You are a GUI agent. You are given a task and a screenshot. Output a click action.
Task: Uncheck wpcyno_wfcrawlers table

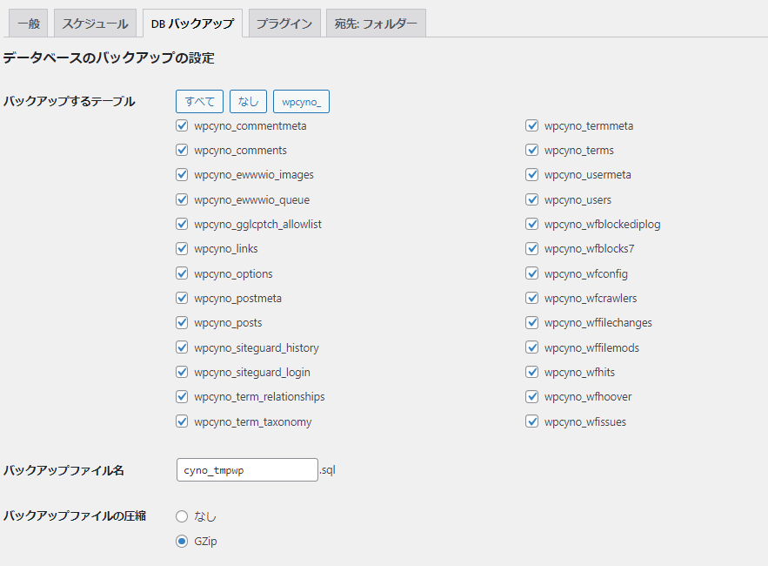pyautogui.click(x=532, y=298)
